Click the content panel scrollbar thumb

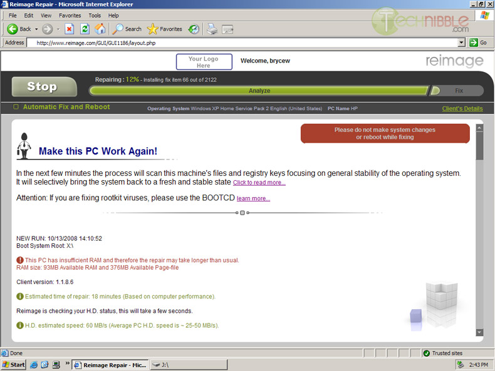pyautogui.click(x=479, y=146)
